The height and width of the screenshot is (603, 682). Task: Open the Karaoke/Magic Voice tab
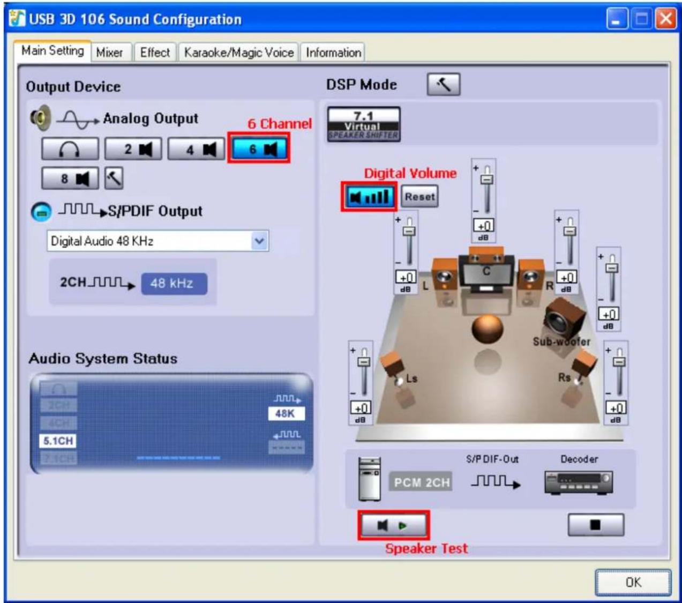[x=239, y=53]
